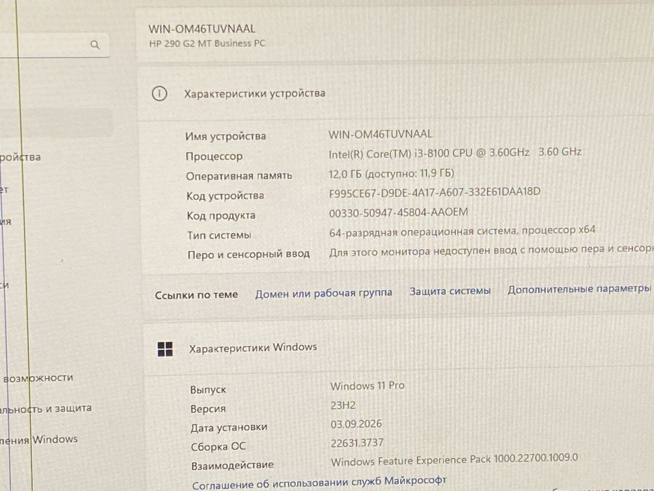Open Домен или рабочая группа link
Image resolution: width=654 pixels, height=491 pixels.
point(324,293)
